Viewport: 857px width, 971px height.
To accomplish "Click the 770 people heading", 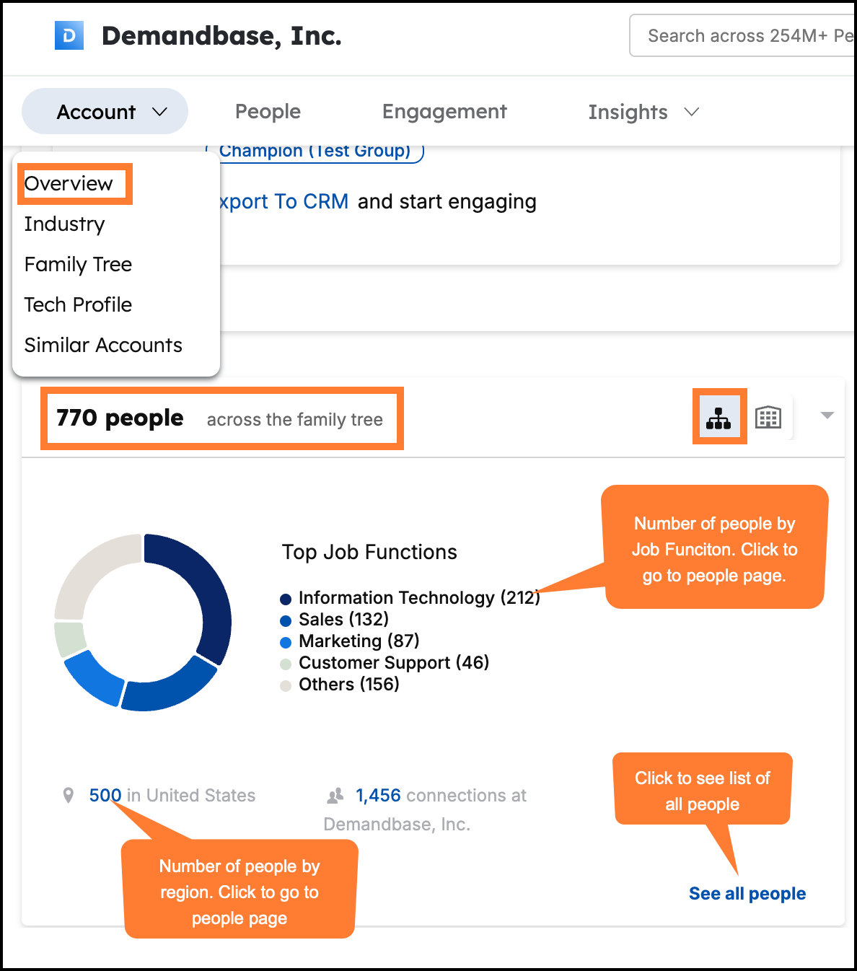I will [x=120, y=418].
